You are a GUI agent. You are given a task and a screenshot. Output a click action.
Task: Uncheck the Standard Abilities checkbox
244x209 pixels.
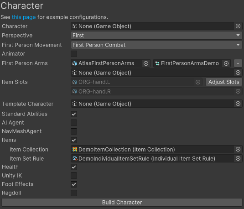click(x=74, y=114)
